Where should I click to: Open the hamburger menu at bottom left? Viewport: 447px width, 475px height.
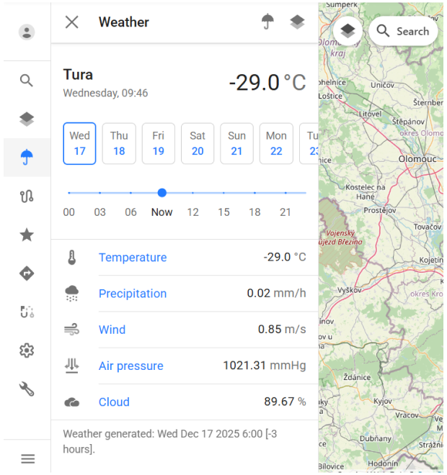[x=27, y=458]
